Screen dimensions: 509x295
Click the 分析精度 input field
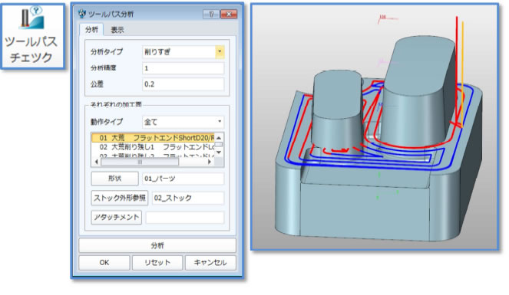coord(183,68)
